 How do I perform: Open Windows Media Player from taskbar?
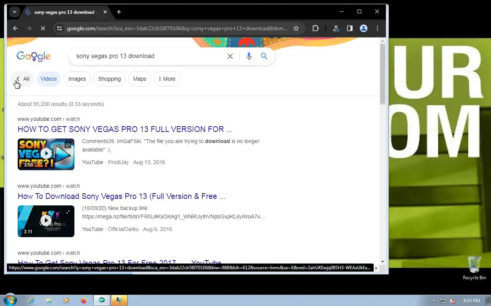click(66, 301)
